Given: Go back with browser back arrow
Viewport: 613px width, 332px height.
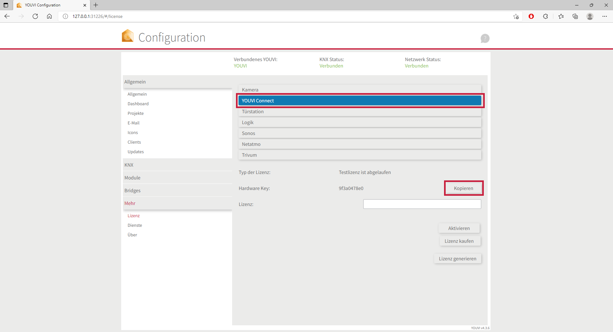Looking at the screenshot, I should point(7,16).
